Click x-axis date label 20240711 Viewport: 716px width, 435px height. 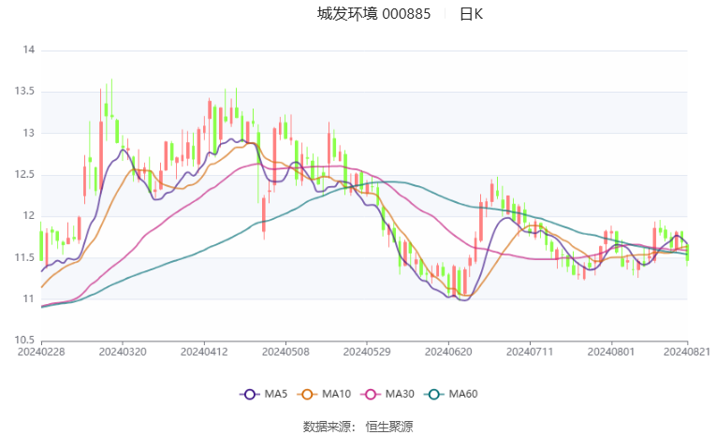pos(530,352)
